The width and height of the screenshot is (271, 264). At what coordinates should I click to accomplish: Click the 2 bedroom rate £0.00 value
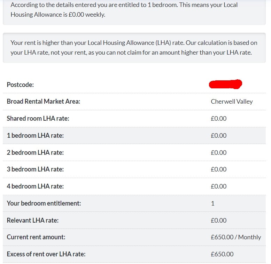[x=218, y=152]
